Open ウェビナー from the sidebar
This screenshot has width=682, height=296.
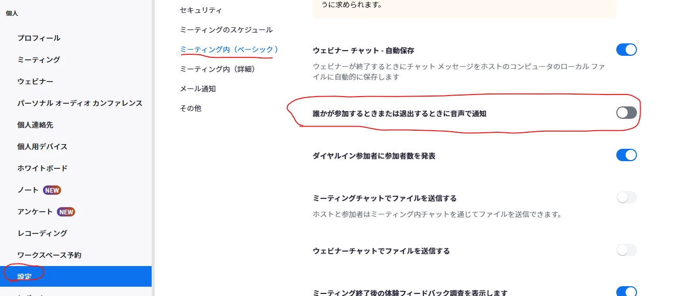[35, 82]
